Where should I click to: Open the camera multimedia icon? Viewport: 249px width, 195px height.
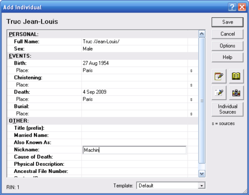tap(236, 93)
